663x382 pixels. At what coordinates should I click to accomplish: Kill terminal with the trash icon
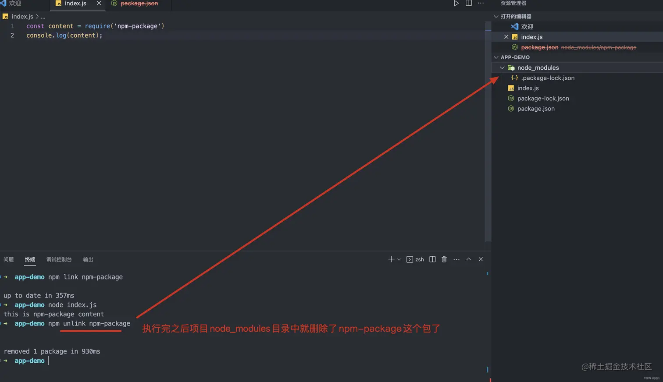(x=444, y=259)
